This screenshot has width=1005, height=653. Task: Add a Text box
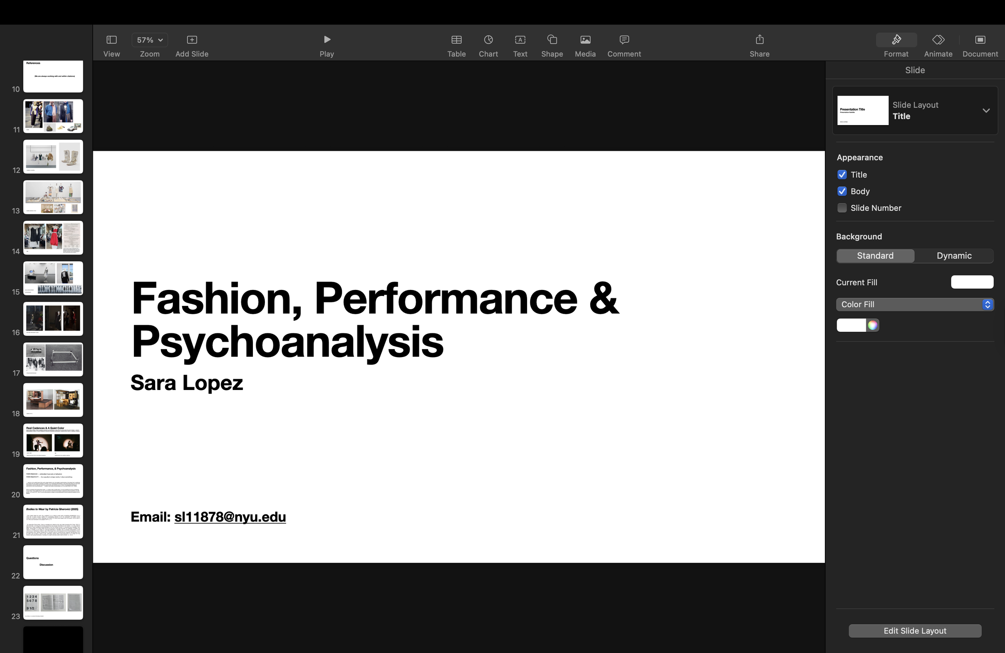pos(520,40)
